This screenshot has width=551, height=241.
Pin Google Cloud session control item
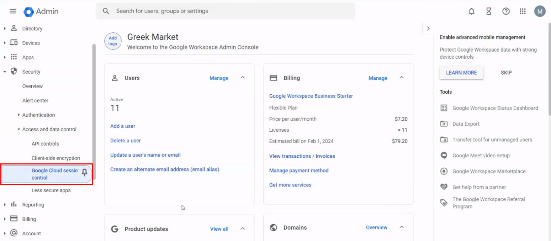(84, 173)
